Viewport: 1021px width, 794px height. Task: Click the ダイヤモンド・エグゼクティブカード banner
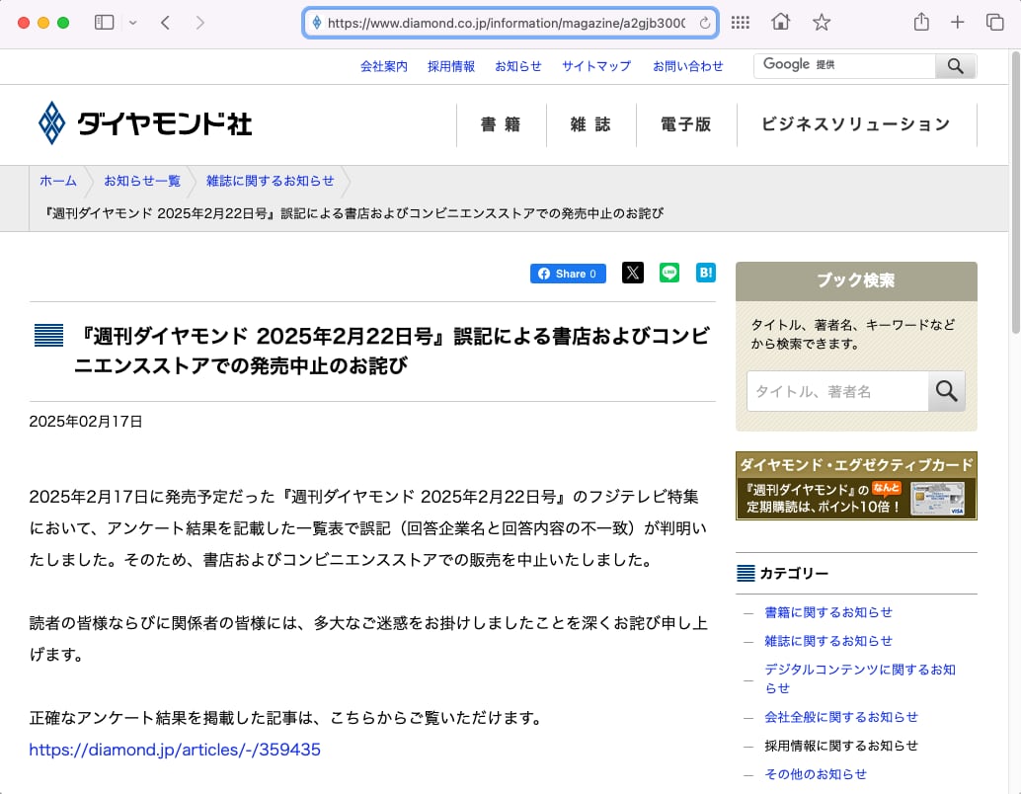(x=856, y=486)
